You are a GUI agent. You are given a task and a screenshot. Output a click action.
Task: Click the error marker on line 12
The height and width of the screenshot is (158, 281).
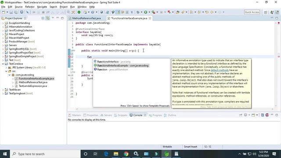(x=69, y=57)
